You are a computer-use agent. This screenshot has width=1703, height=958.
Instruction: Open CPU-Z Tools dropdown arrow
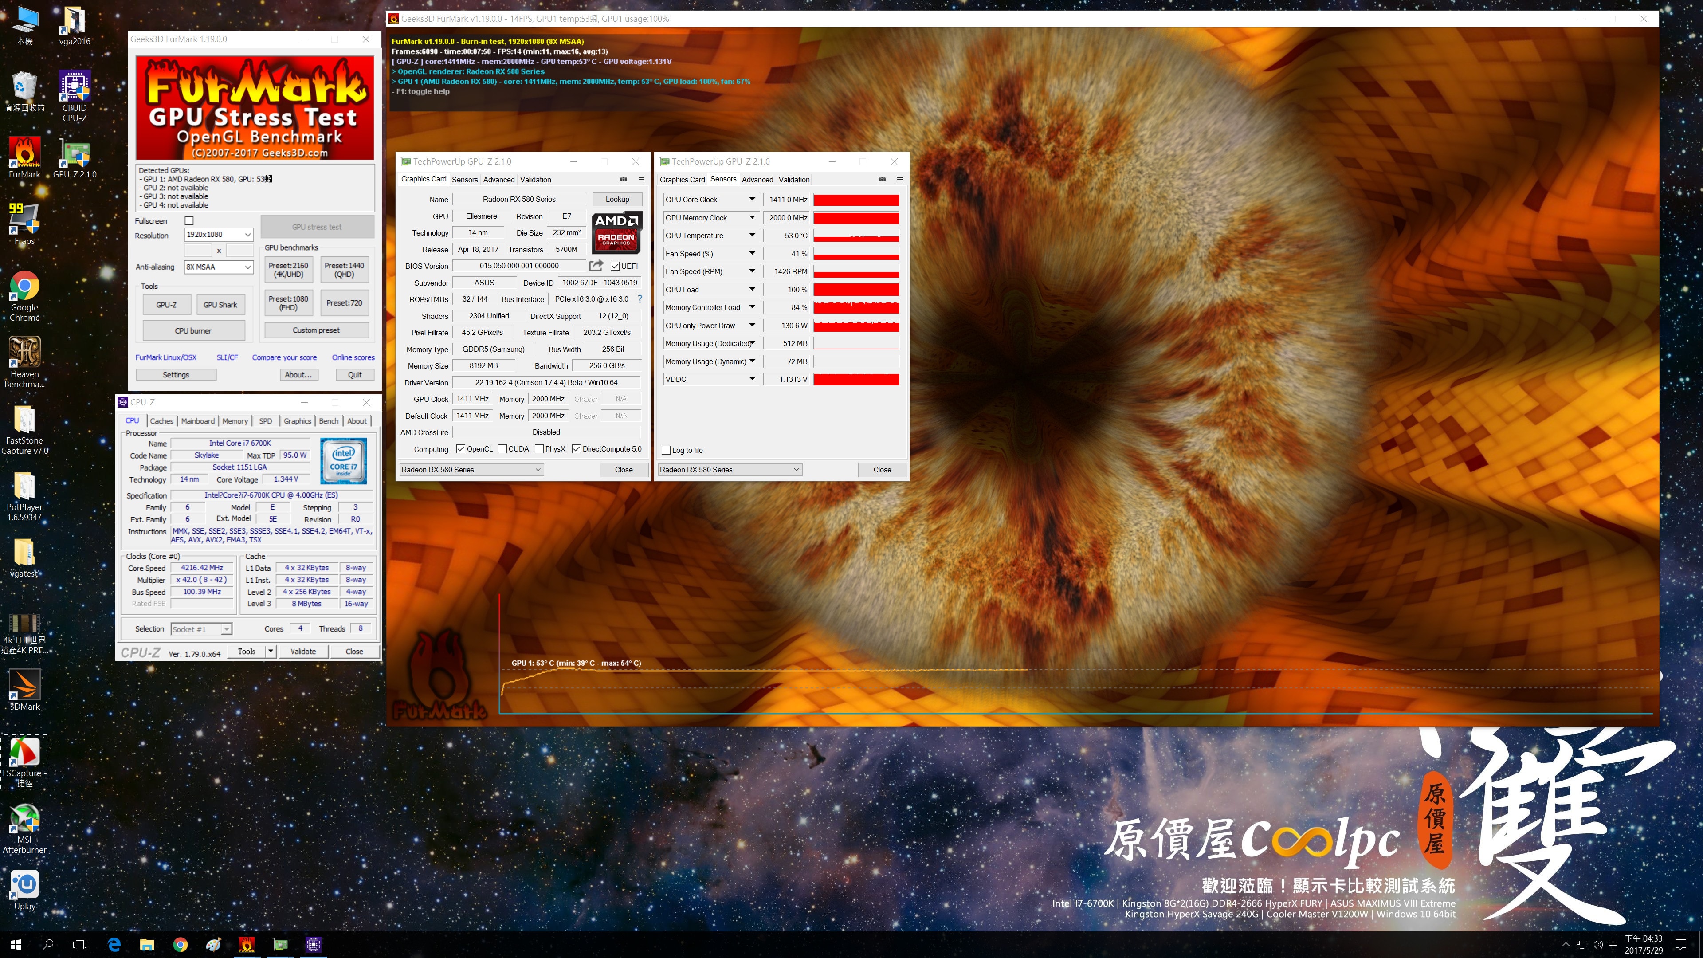[x=271, y=651]
